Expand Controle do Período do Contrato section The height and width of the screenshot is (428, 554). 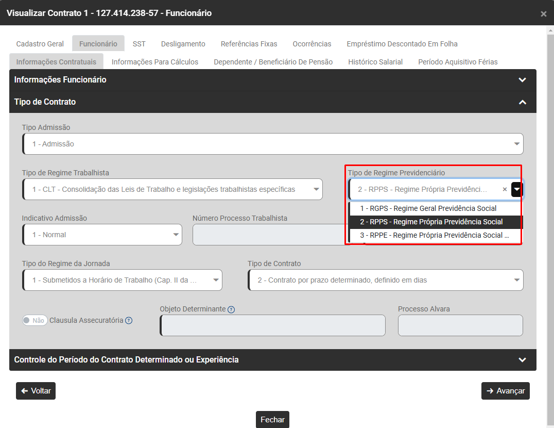click(522, 360)
